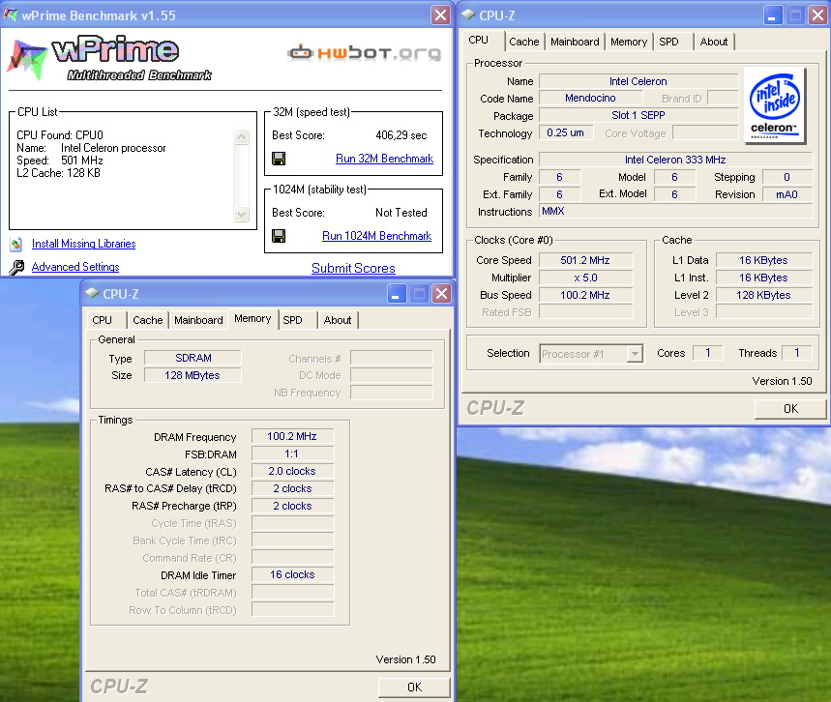
Task: Click the Package Slot 1 SEPP field
Action: [x=638, y=115]
